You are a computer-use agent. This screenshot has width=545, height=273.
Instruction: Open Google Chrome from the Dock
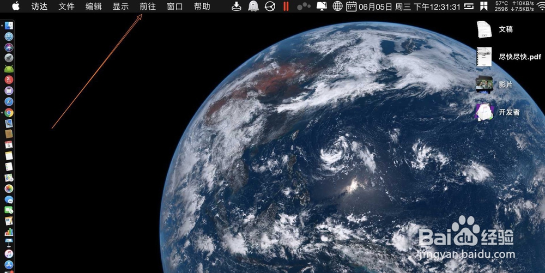9,112
